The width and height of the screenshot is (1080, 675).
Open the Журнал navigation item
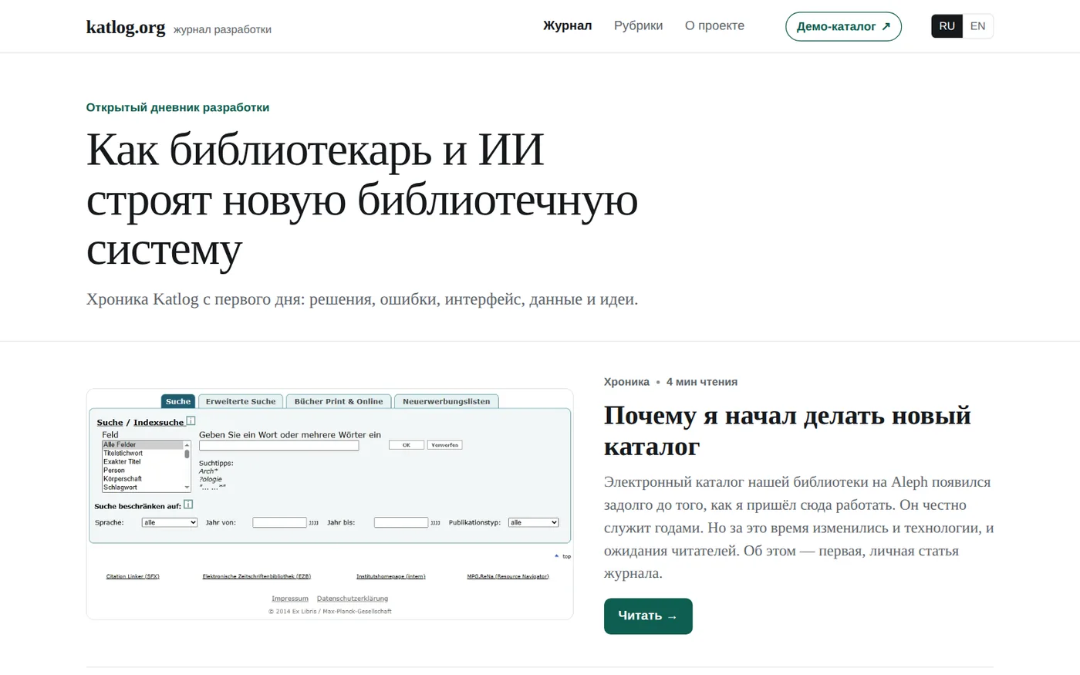tap(567, 25)
